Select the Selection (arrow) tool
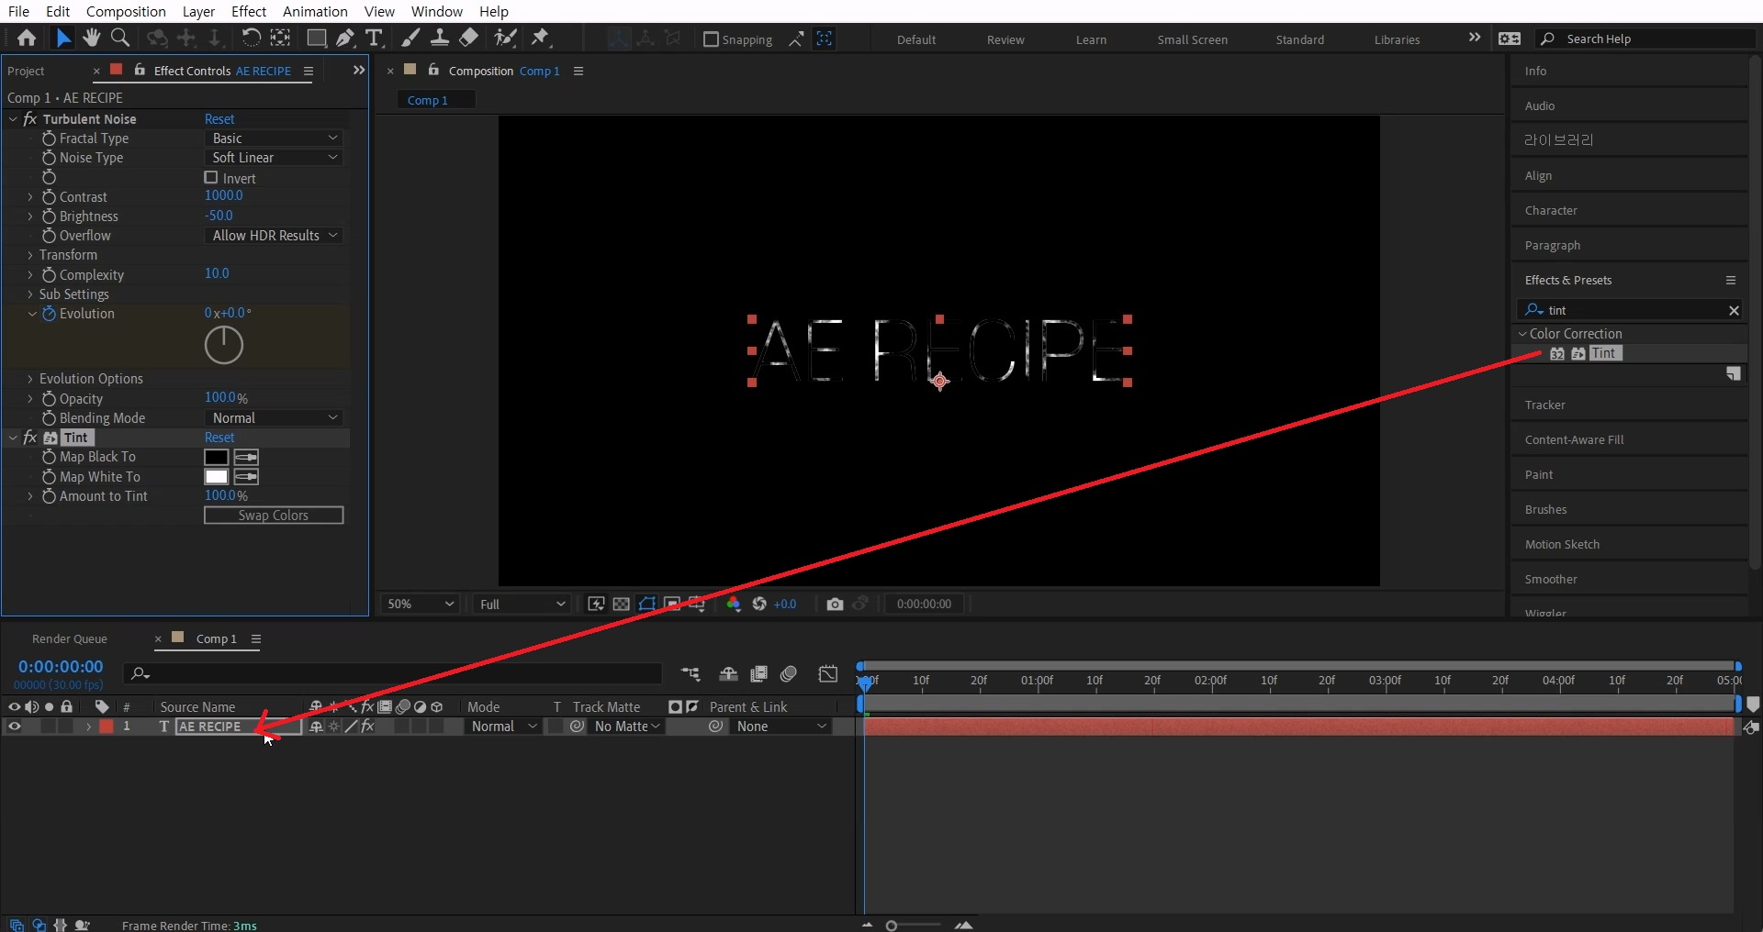Screen dimensions: 1763x932 (x=62, y=38)
